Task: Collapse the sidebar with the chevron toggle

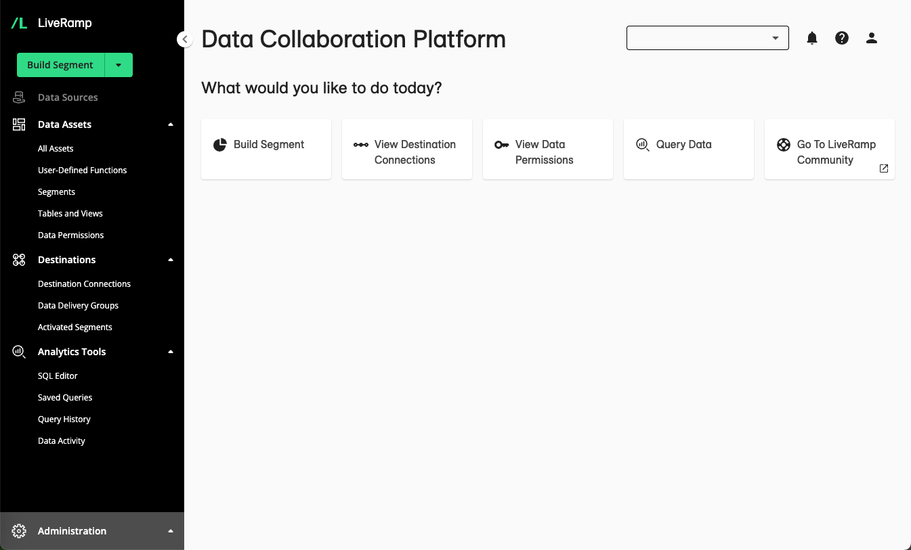Action: coord(184,39)
